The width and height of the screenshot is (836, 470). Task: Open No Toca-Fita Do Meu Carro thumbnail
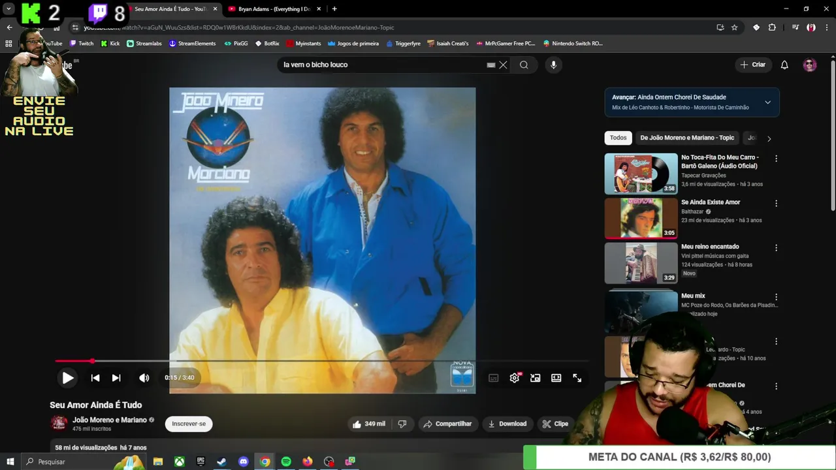641,174
